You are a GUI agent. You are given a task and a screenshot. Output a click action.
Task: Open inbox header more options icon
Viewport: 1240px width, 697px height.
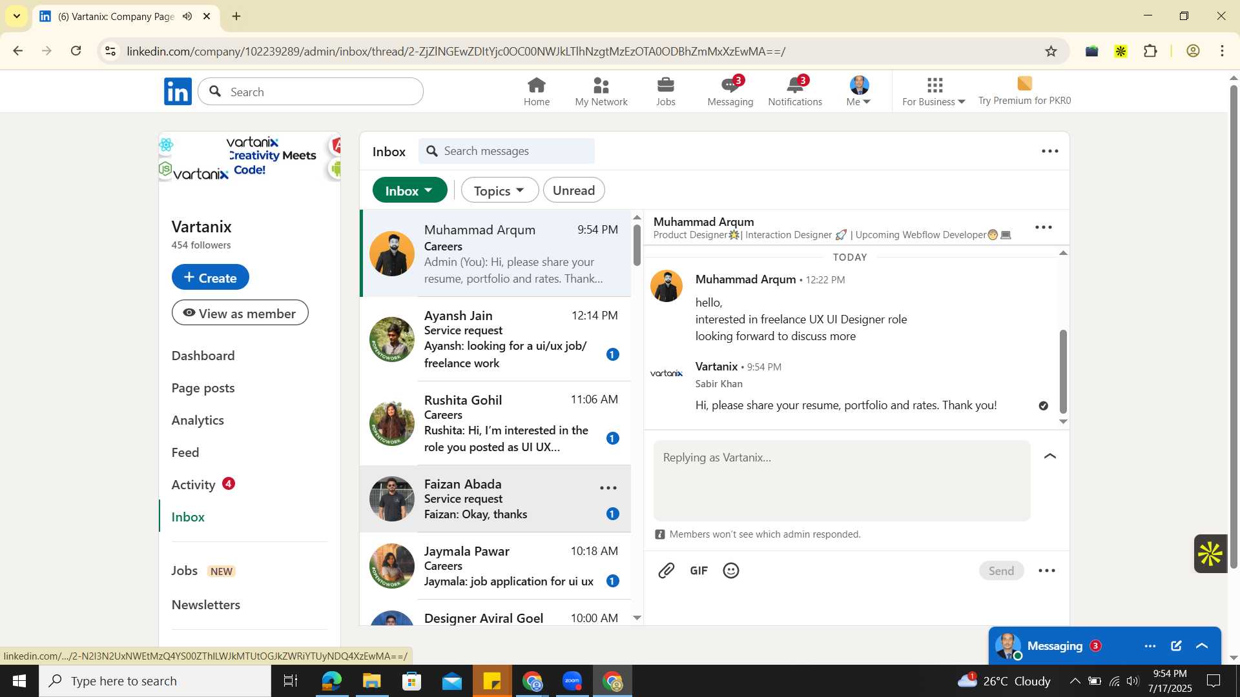click(1050, 152)
